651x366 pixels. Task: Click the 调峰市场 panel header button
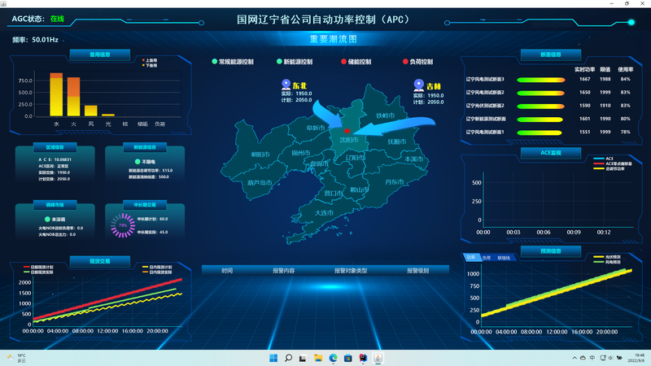[x=55, y=205]
